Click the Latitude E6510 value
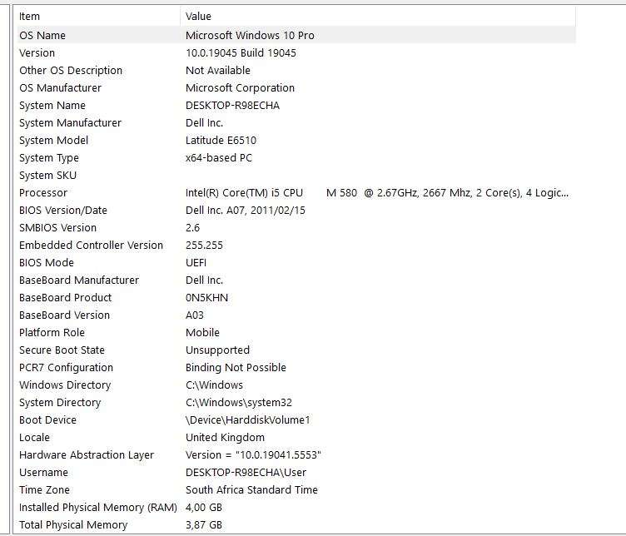The image size is (626, 536). pyautogui.click(x=221, y=140)
